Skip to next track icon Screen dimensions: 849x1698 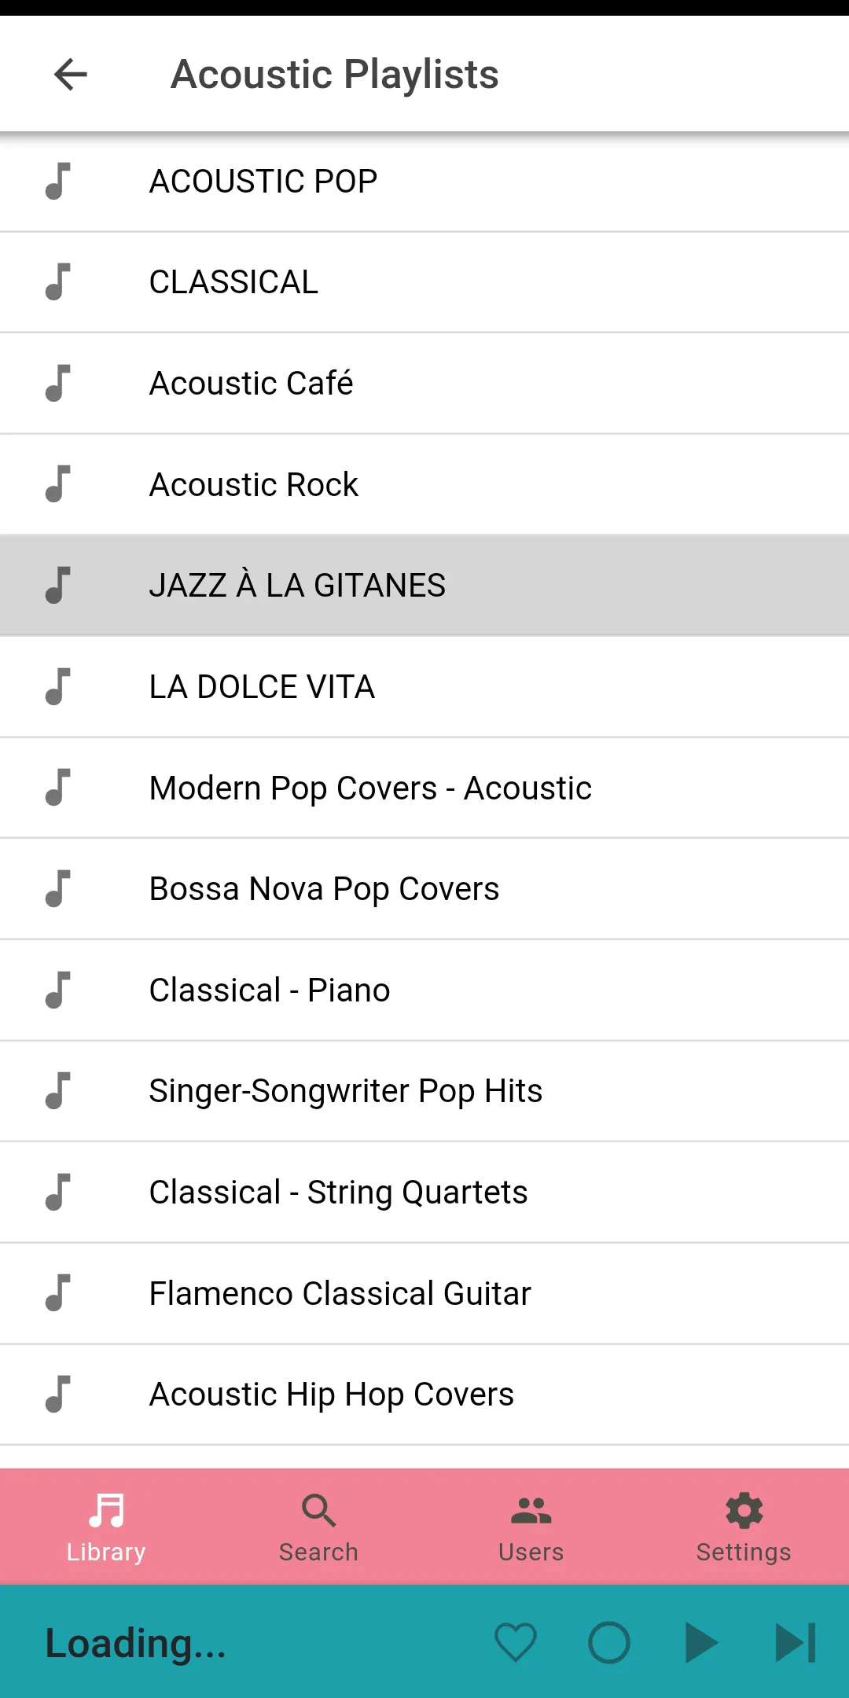pos(796,1642)
